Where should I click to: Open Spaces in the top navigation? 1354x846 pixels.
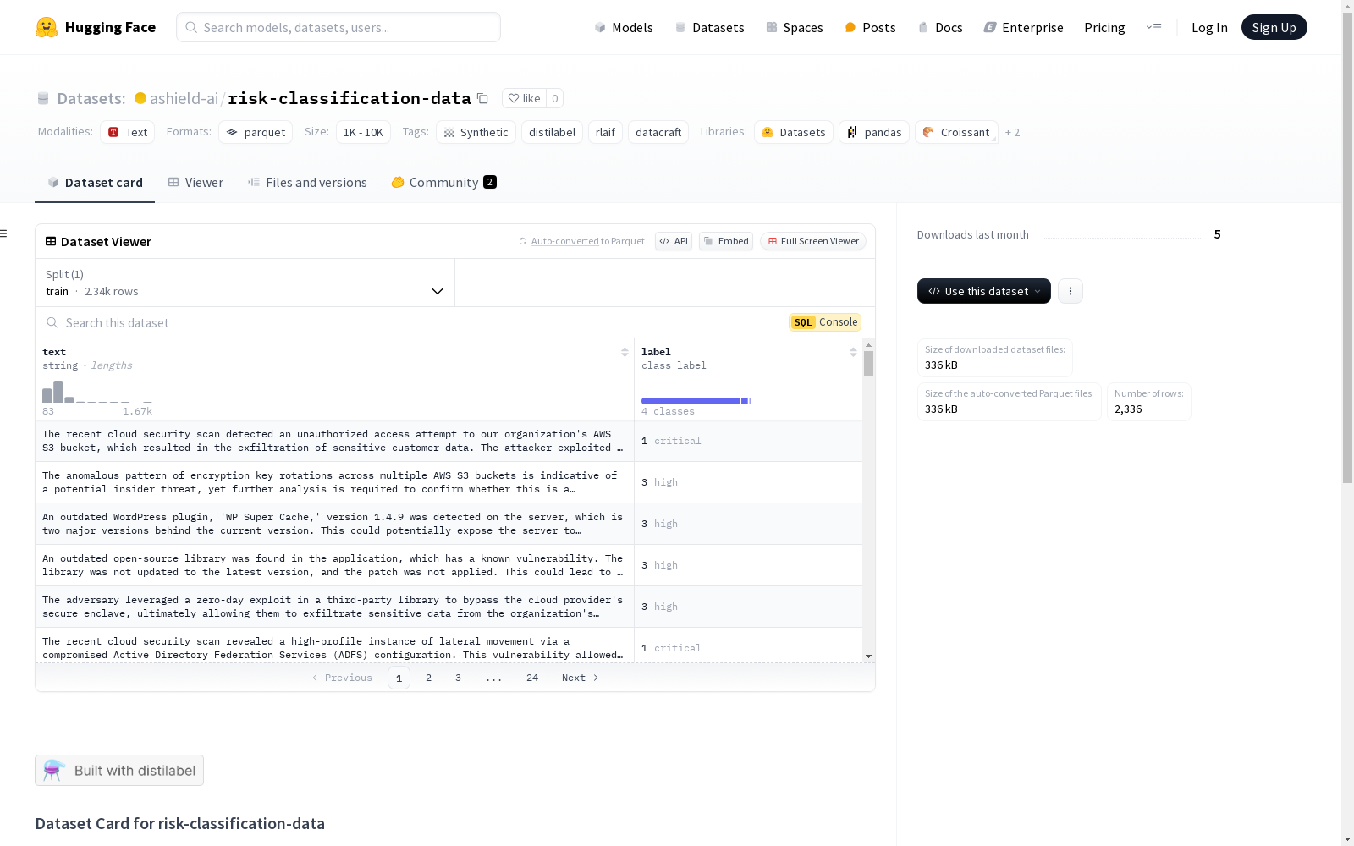795,27
